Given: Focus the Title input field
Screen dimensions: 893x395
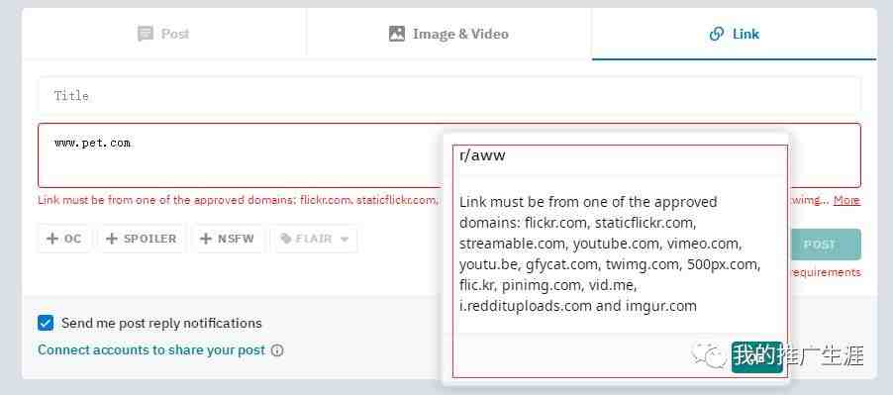Looking at the screenshot, I should pyautogui.click(x=449, y=95).
